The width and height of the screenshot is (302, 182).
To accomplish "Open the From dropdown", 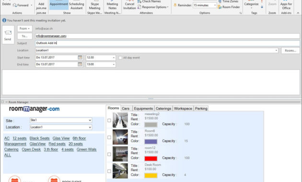I will pyautogui.click(x=24, y=28).
